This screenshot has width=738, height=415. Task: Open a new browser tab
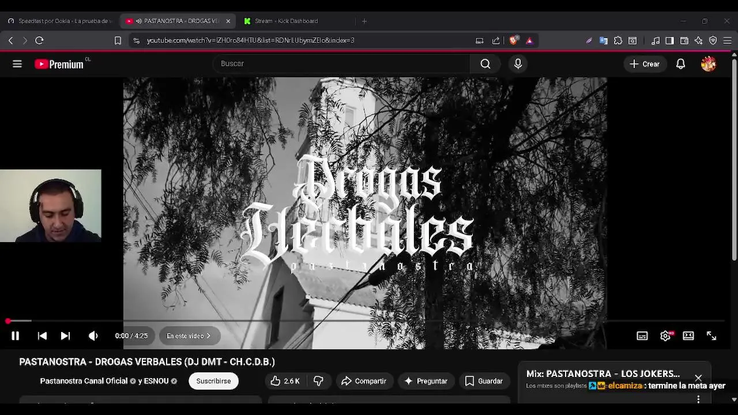click(x=364, y=21)
